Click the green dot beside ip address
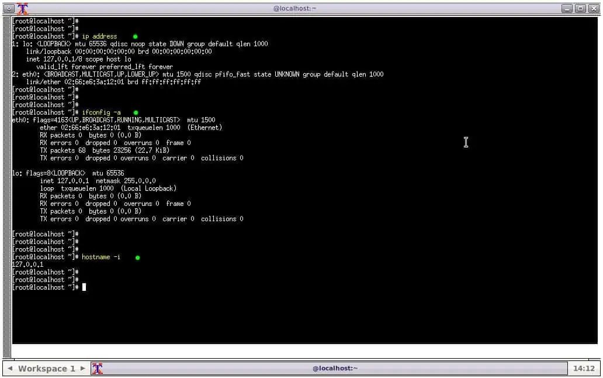This screenshot has width=603, height=378. pyautogui.click(x=135, y=36)
